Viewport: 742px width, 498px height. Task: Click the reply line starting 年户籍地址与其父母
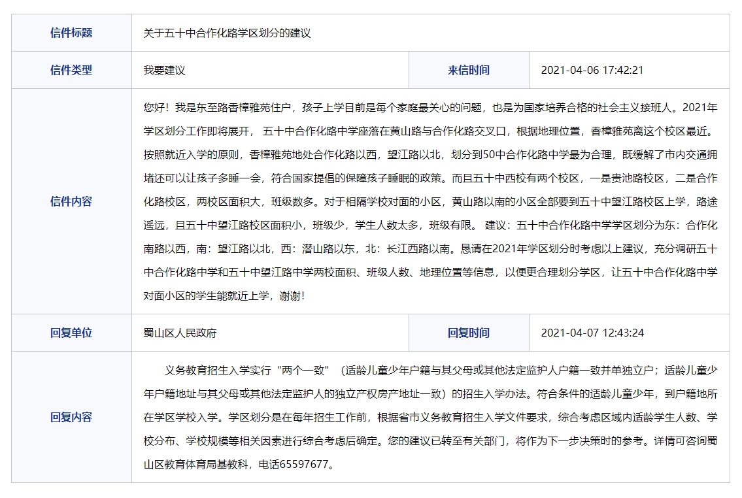431,394
